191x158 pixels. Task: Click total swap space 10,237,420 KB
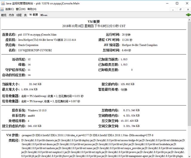tap(130, 121)
